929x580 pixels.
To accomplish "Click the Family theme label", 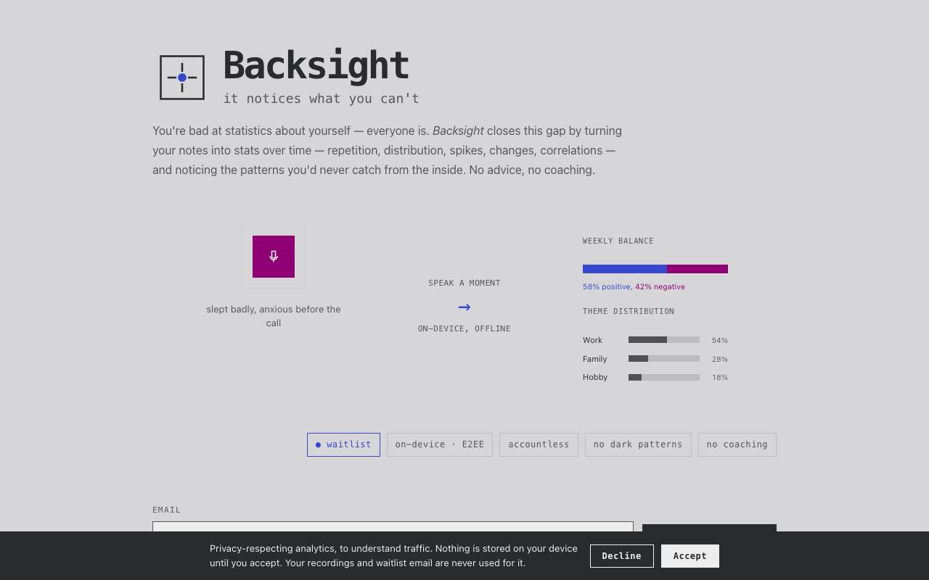I will 595,359.
